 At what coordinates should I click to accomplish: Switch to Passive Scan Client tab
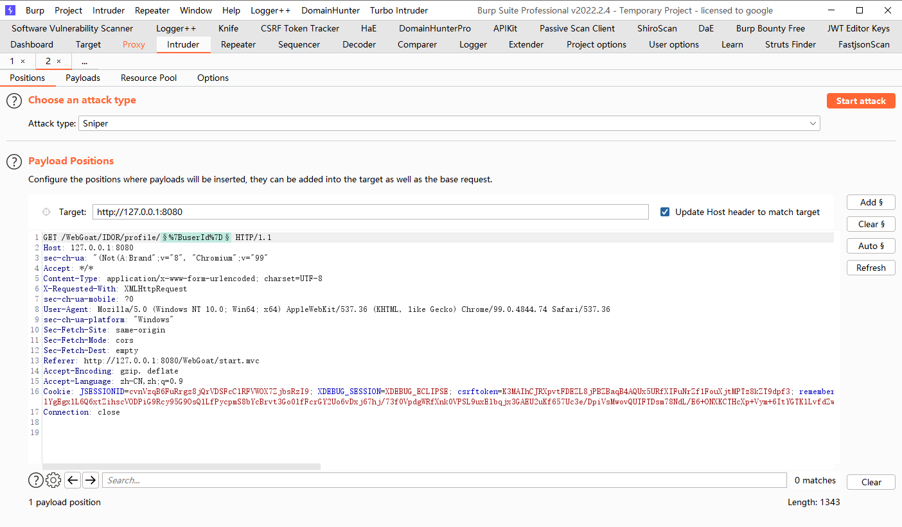[577, 28]
